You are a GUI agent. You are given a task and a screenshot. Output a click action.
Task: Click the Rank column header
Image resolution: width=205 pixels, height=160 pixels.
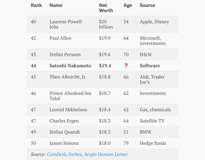click(36, 5)
